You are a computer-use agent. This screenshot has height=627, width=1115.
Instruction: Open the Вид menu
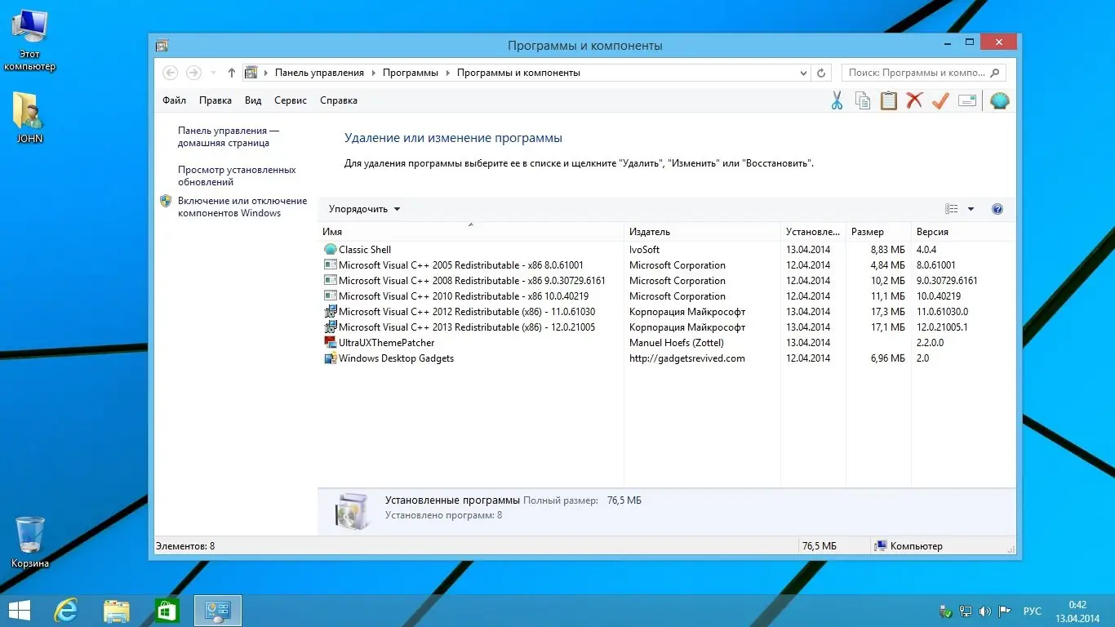tap(253, 100)
